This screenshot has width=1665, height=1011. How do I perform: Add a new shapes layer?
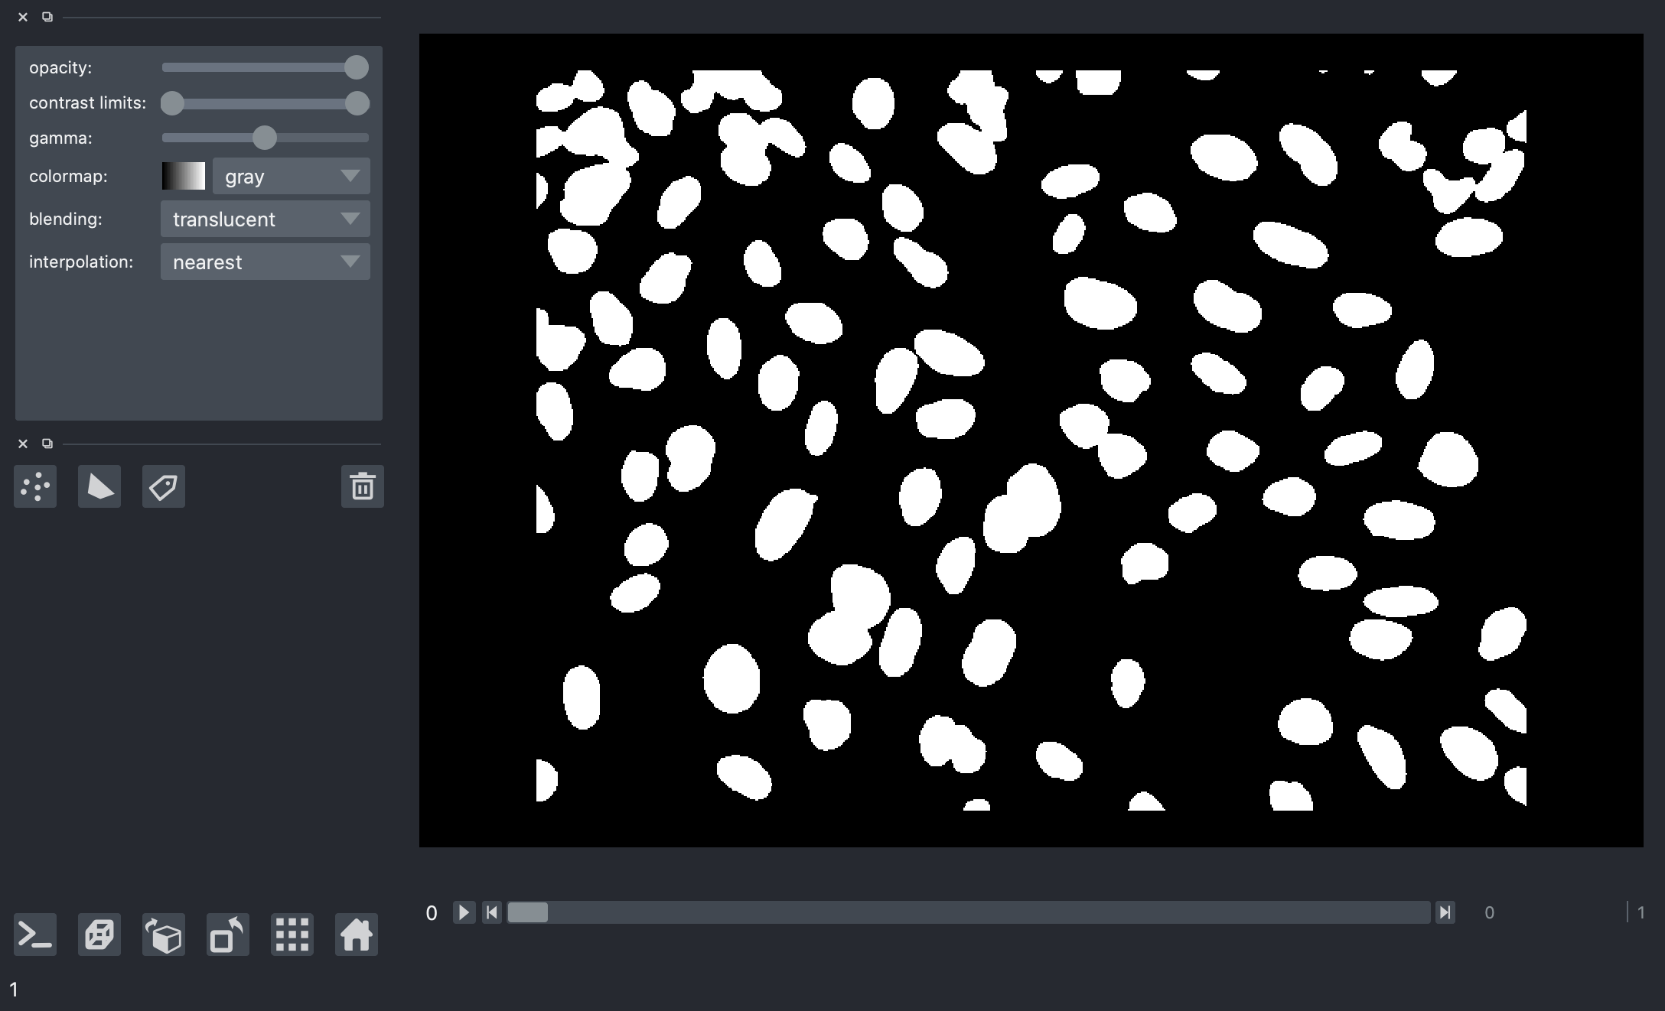coord(99,486)
